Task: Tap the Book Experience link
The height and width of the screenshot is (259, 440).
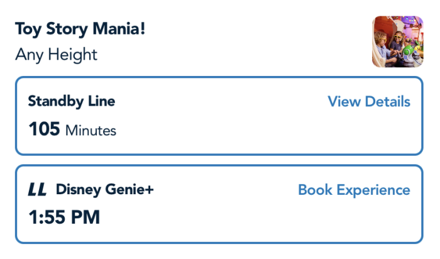Action: click(354, 190)
